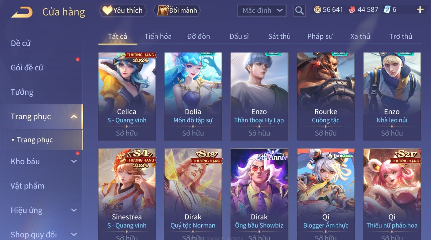Viewport: 431px width, 240px height.
Task: Open the search magnifier icon
Action: [x=299, y=11]
